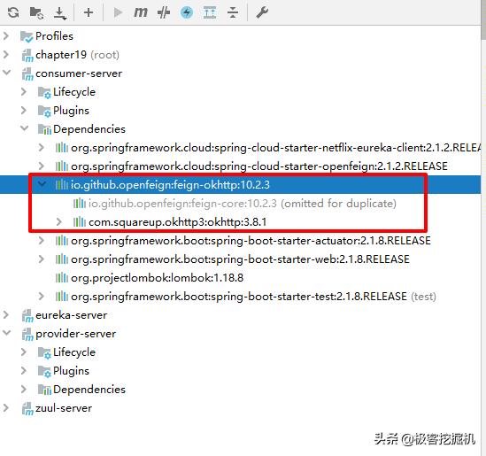
Task: Generate sources and update folders icon
Action: (x=36, y=12)
